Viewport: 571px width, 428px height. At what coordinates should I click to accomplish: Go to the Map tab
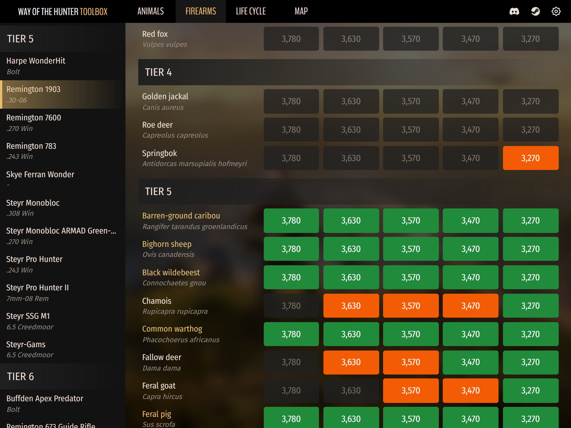point(301,11)
